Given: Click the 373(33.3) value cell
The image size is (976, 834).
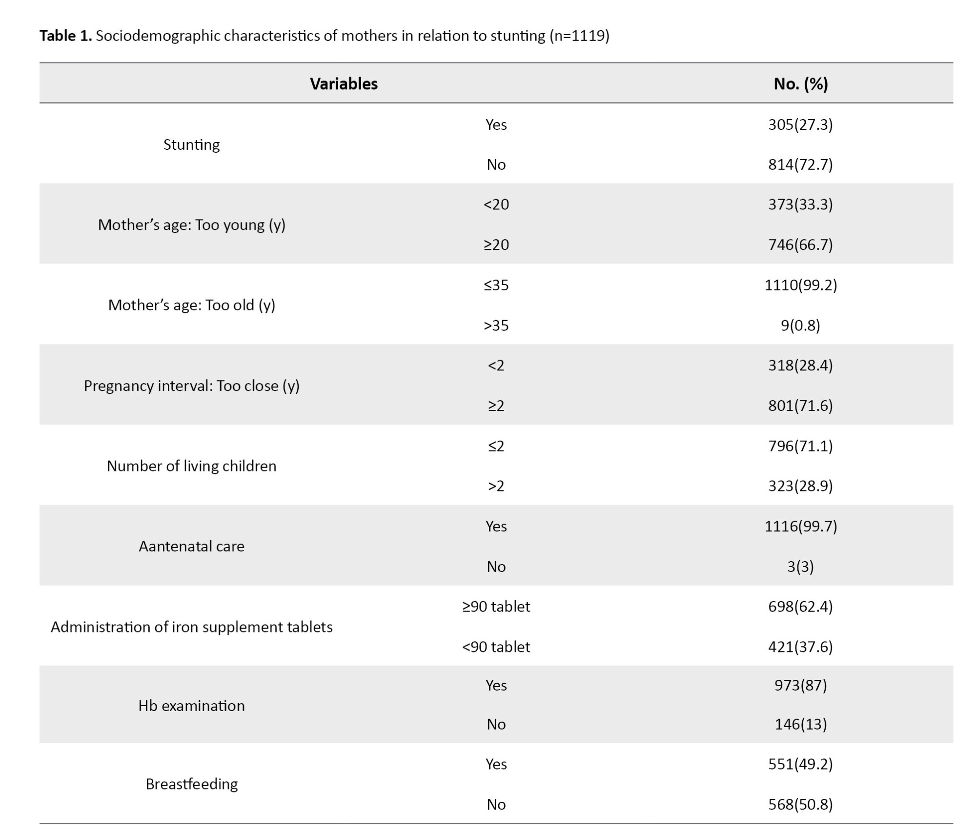Looking at the screenshot, I should click(x=800, y=204).
